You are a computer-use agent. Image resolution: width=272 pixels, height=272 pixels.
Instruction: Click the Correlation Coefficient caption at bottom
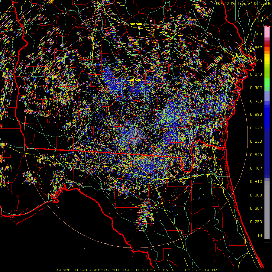click(137, 270)
